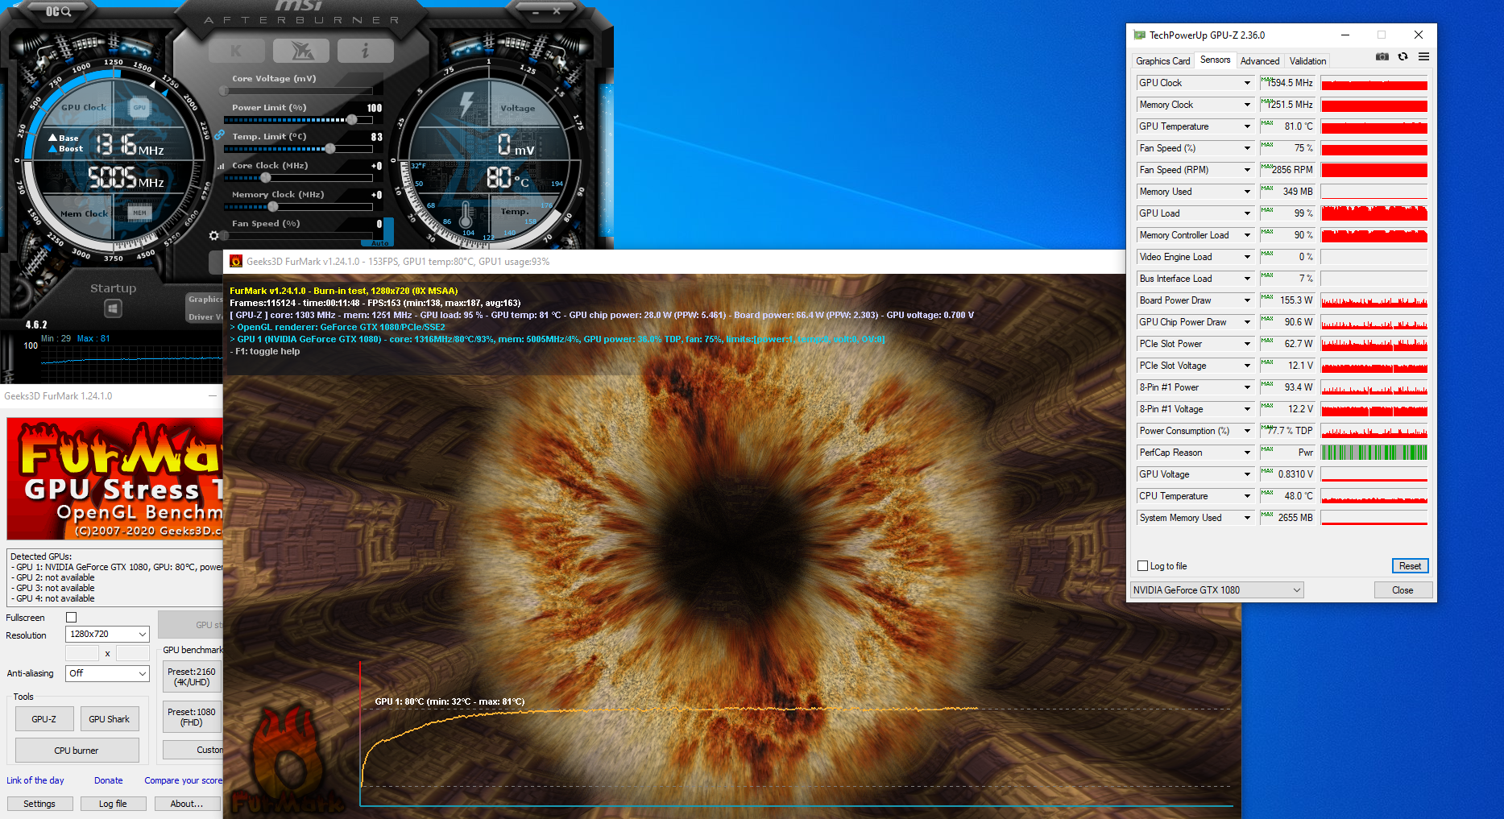Viewport: 1504px width, 819px height.
Task: Click the Close button in GPU-Z
Action: click(x=1402, y=590)
